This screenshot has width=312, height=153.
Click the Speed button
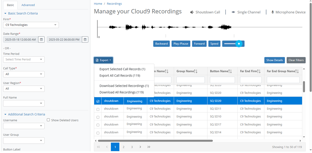214,44
